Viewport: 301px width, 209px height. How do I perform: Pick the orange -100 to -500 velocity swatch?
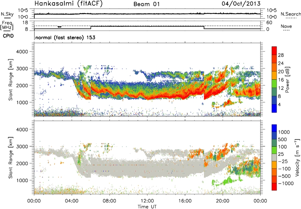274,172
